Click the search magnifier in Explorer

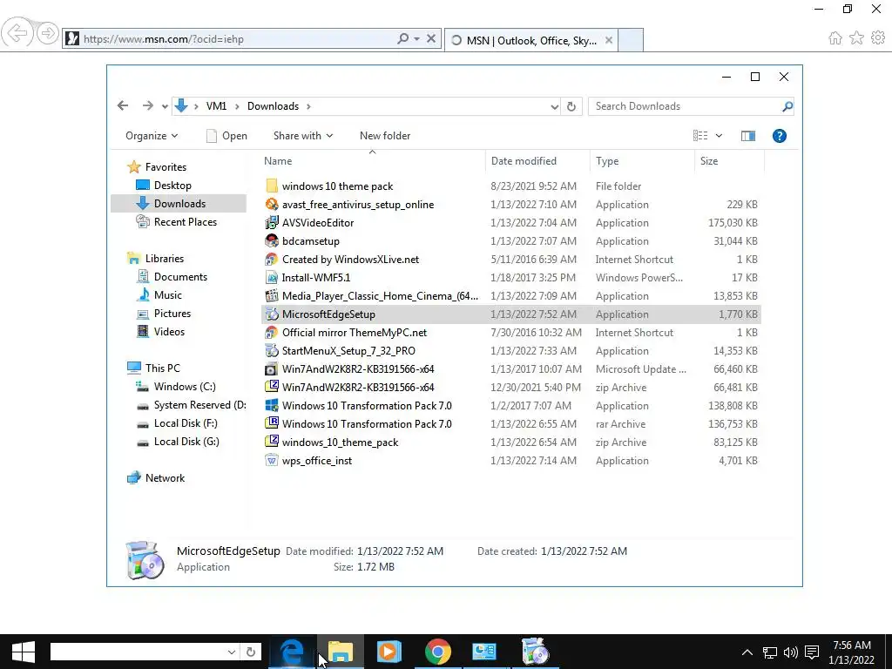(787, 106)
